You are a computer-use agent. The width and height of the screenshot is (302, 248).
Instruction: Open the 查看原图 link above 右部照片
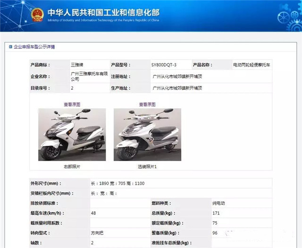pos(72,104)
